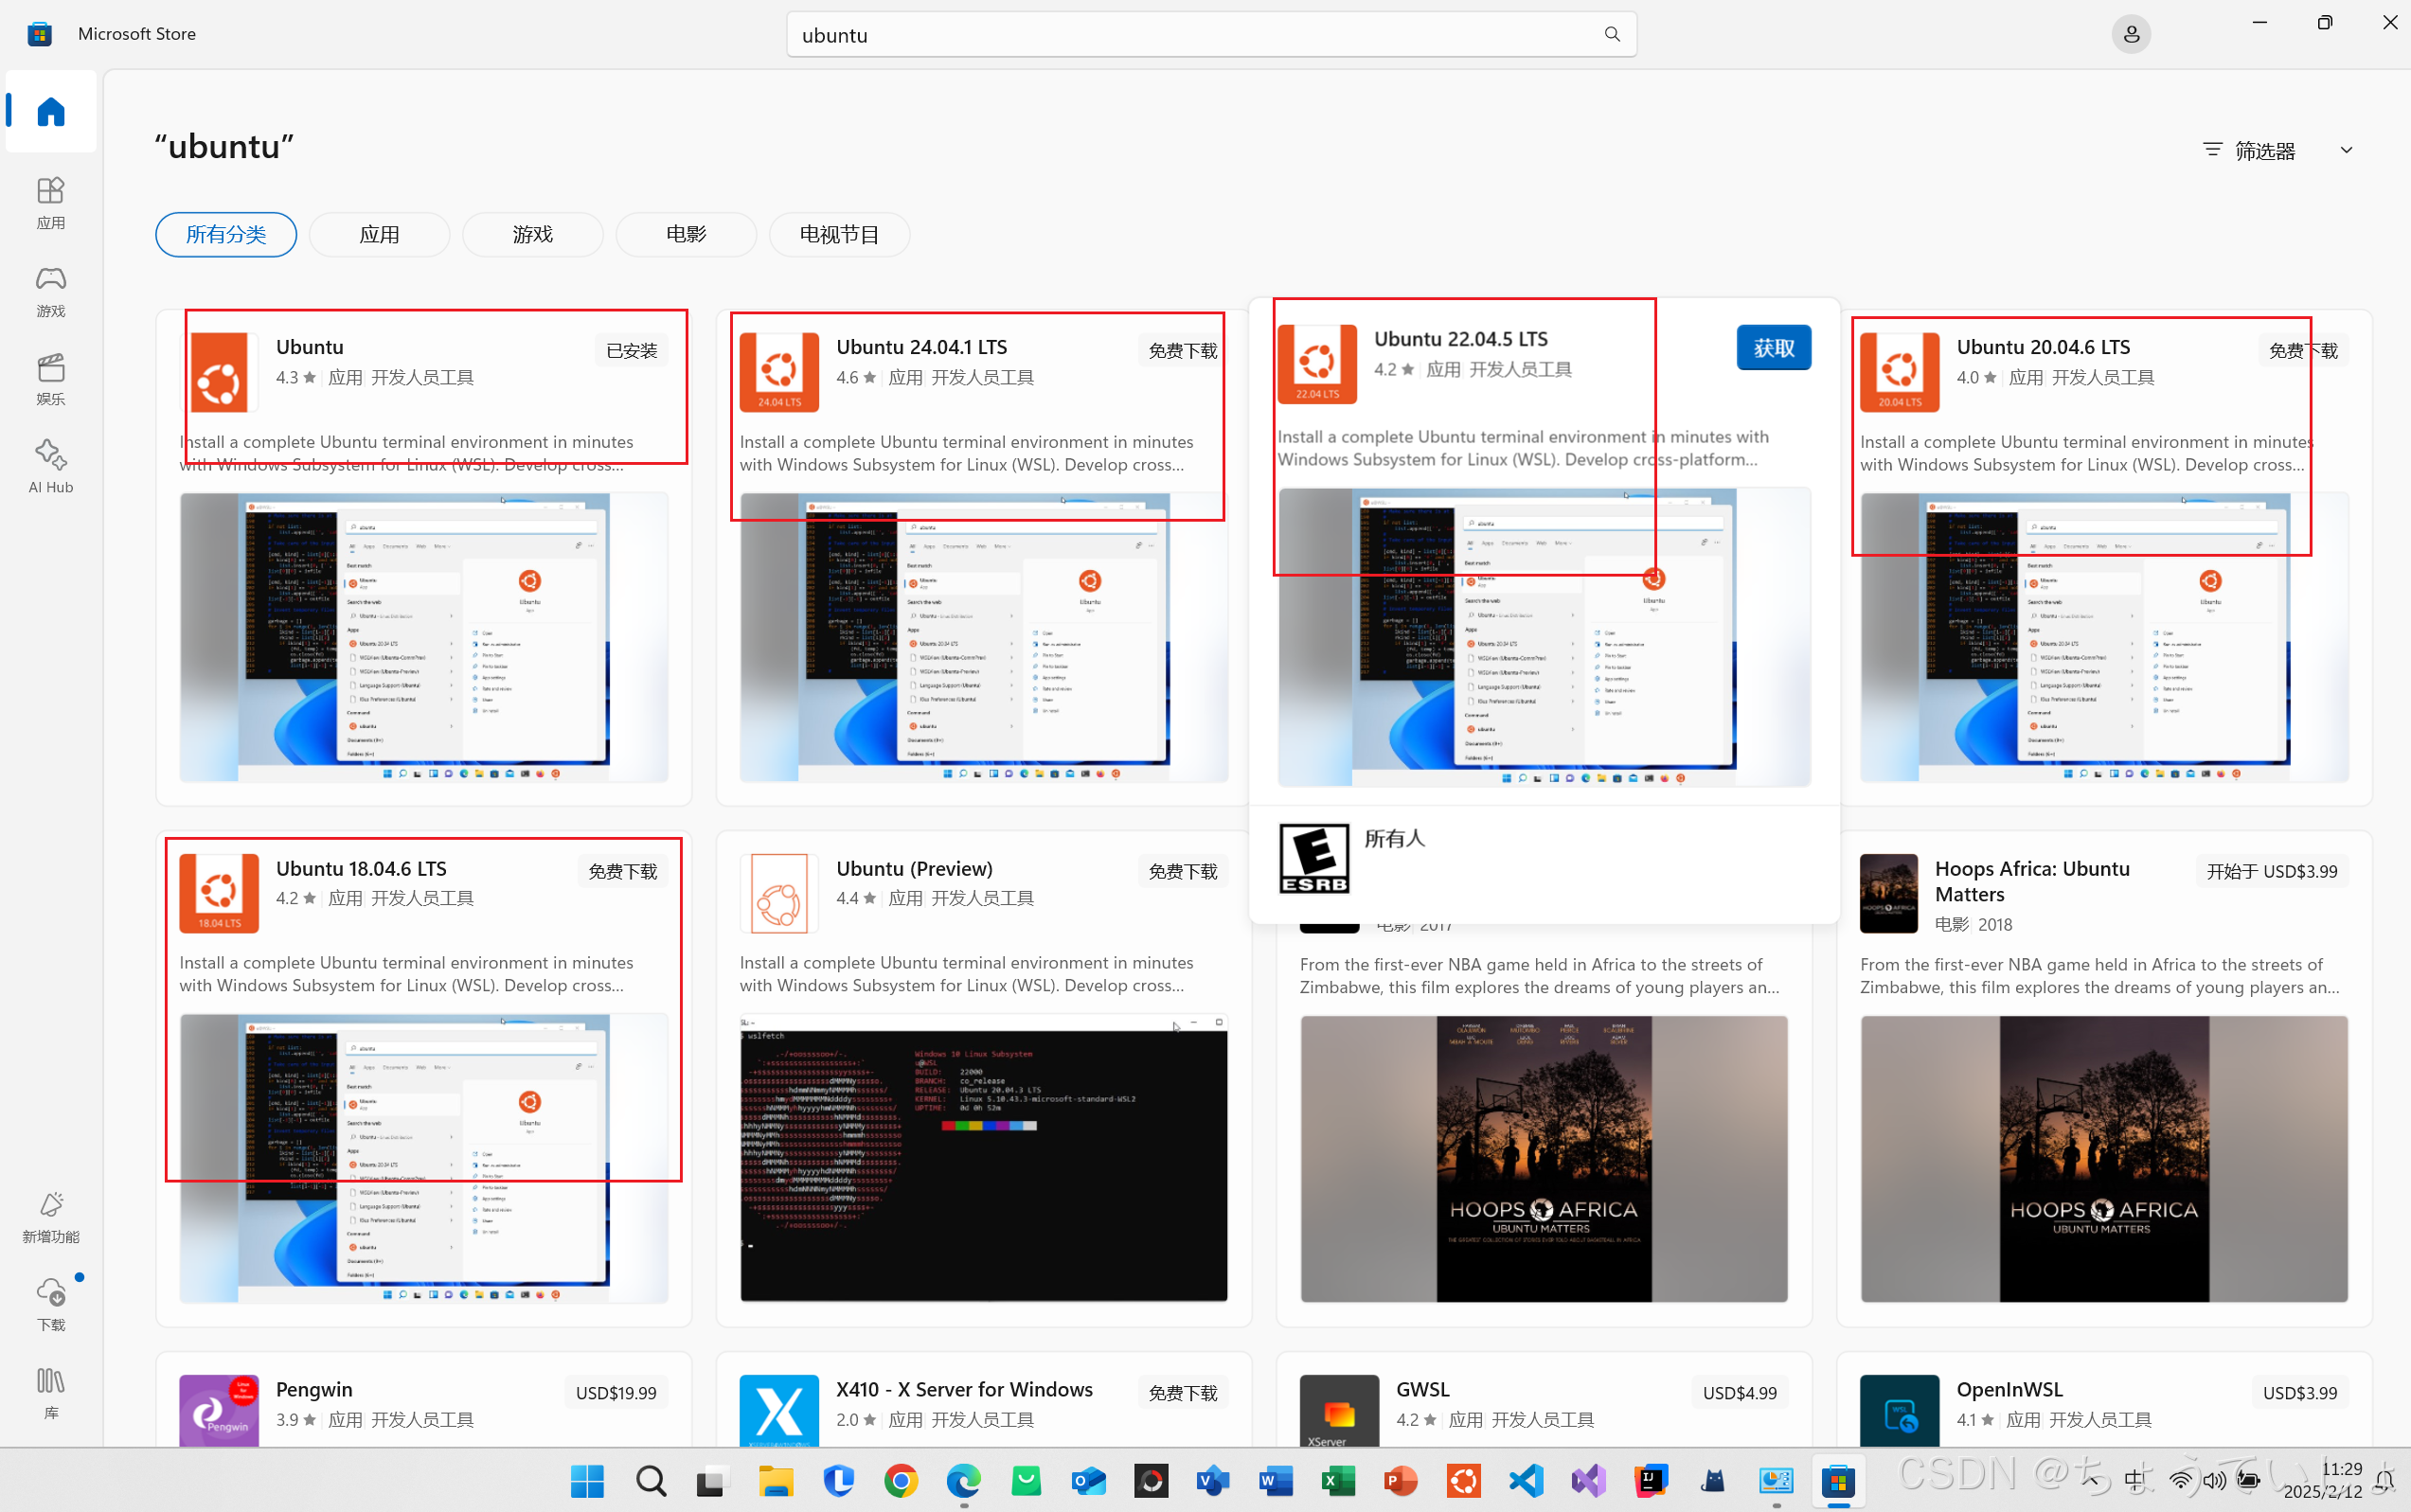Open the 下载 page in the sidebar
This screenshot has width=2411, height=1512.
(51, 1304)
